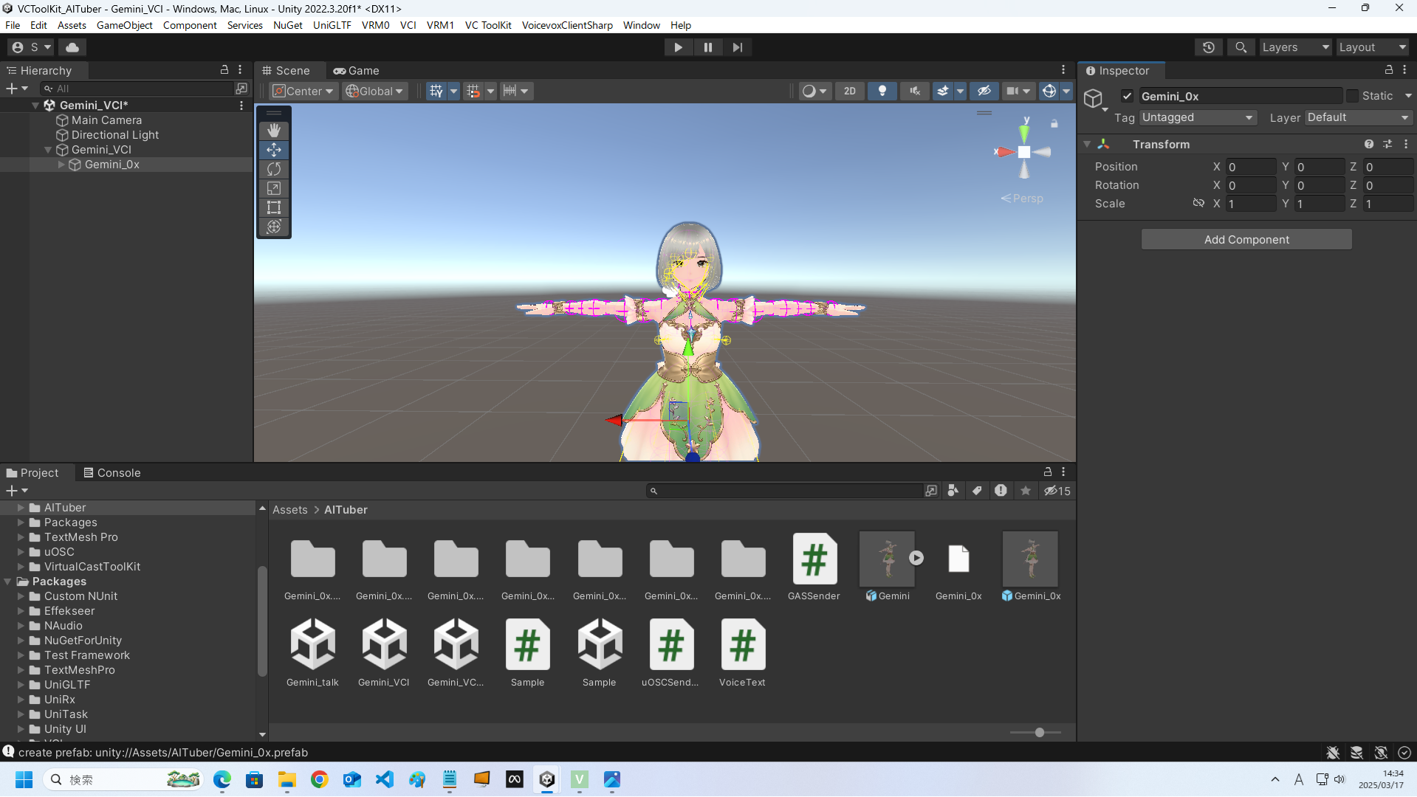Select the Rect tool

coord(274,207)
